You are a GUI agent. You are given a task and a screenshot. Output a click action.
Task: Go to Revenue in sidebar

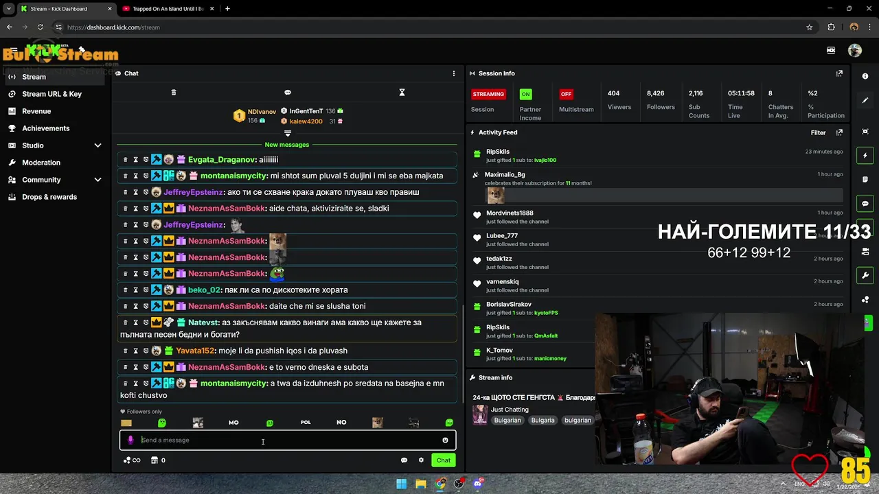(x=36, y=111)
